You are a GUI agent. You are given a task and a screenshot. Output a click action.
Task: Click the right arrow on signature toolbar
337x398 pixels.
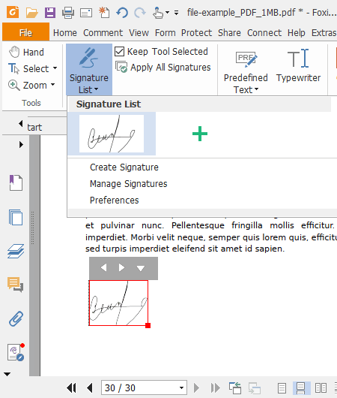coord(122,267)
